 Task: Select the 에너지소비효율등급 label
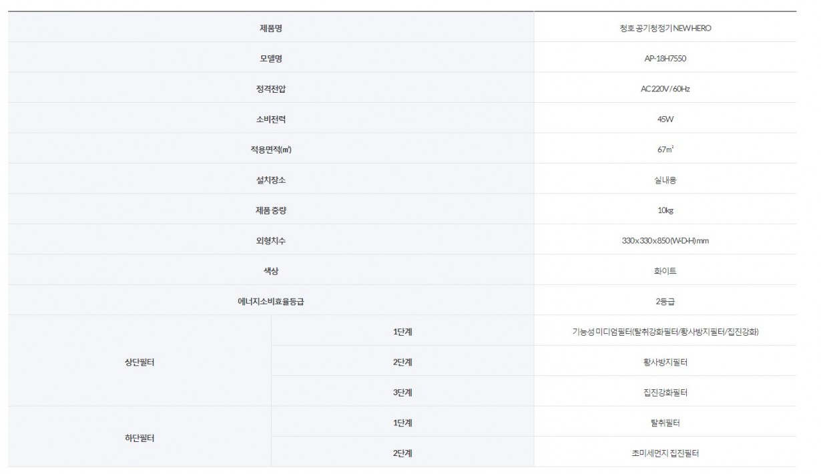pos(271,301)
